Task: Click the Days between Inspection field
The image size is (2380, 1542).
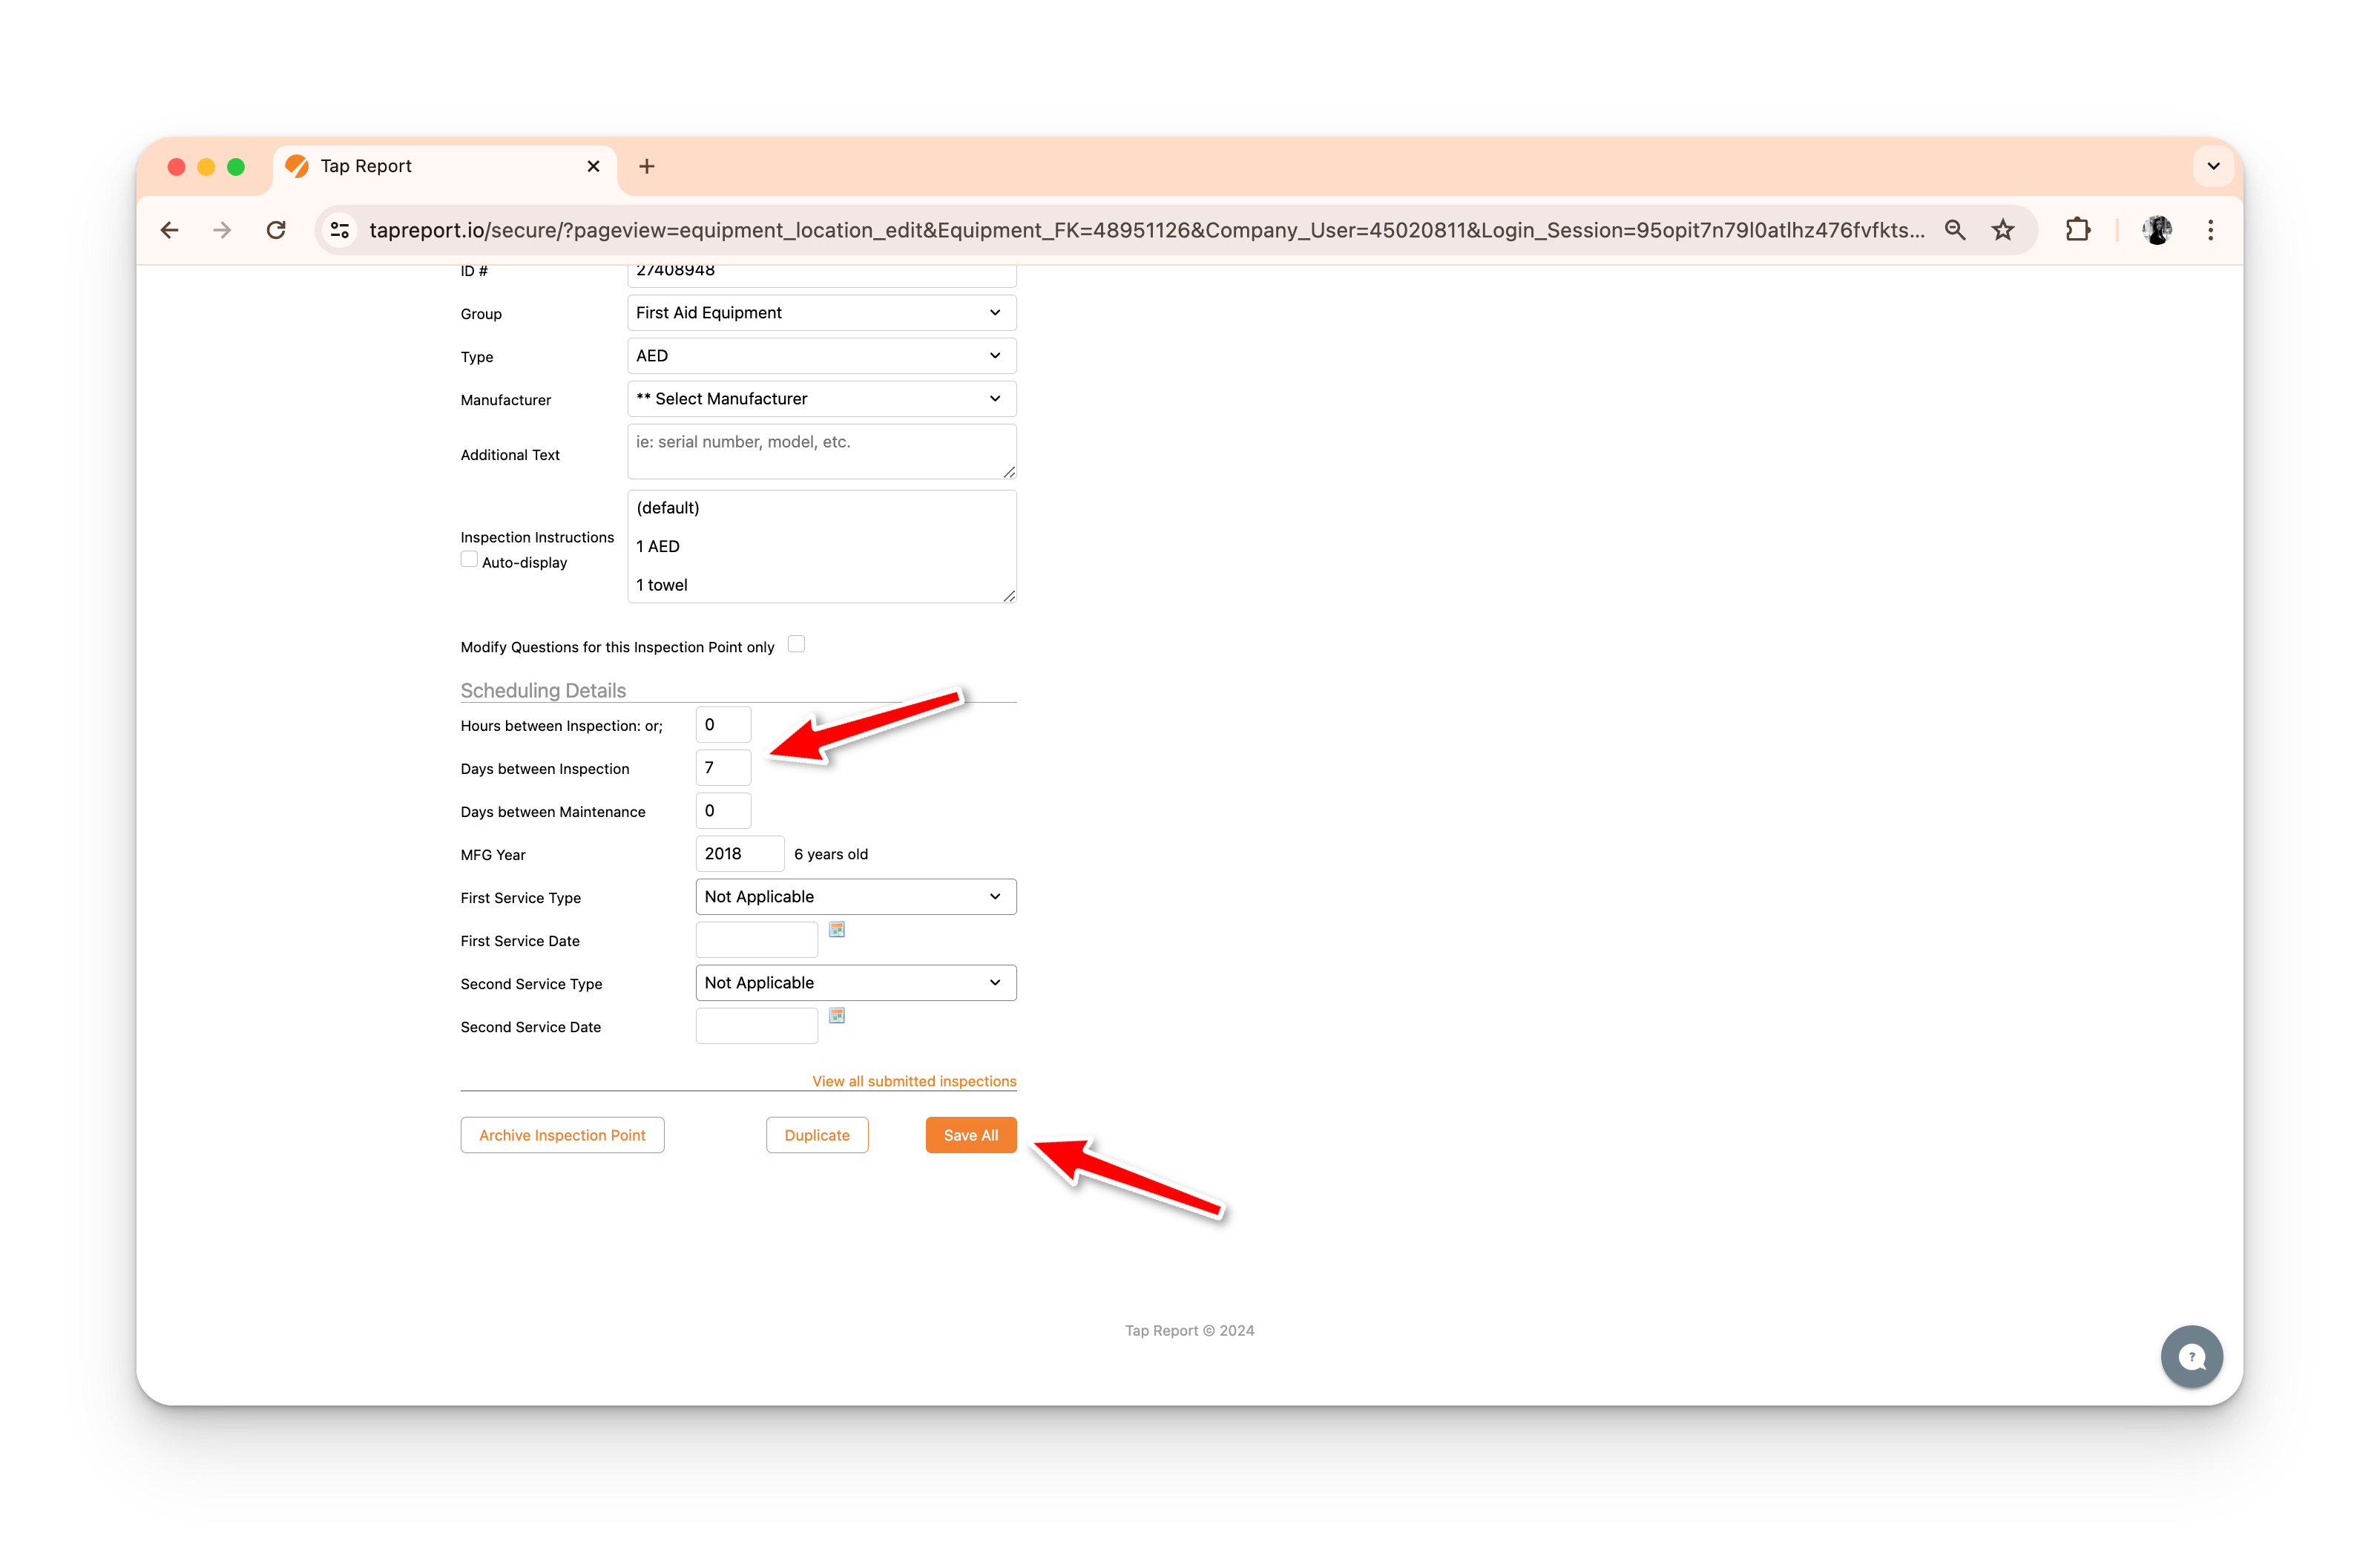Action: coord(722,768)
